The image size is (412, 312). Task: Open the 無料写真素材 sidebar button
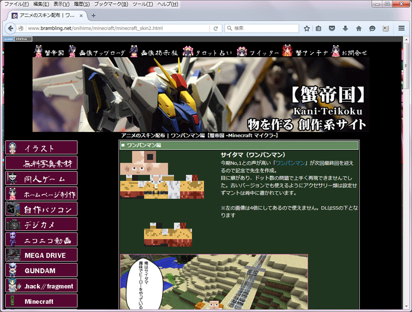(42, 163)
